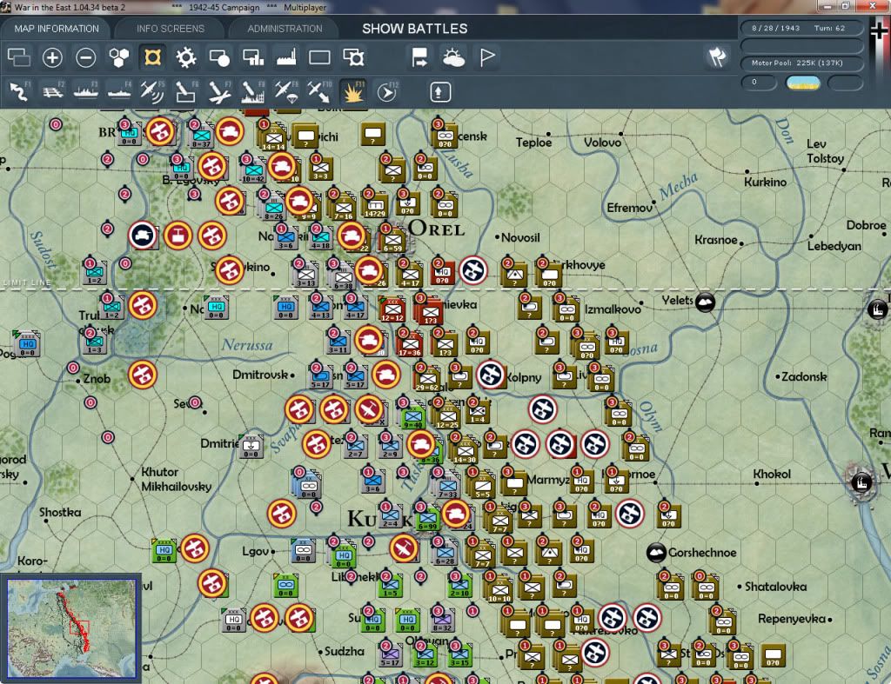Click the Shatalovka town label

click(x=775, y=587)
